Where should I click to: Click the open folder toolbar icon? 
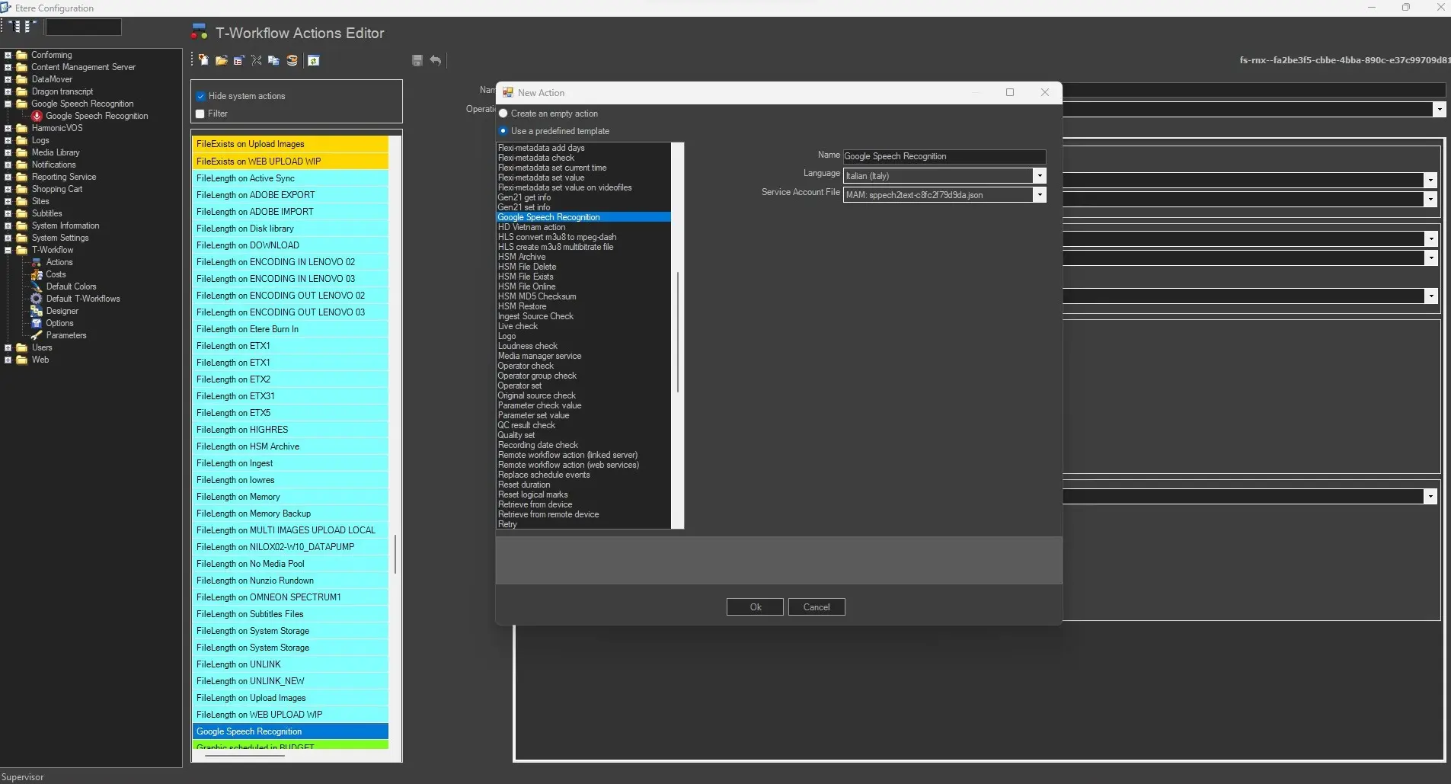[x=221, y=60]
